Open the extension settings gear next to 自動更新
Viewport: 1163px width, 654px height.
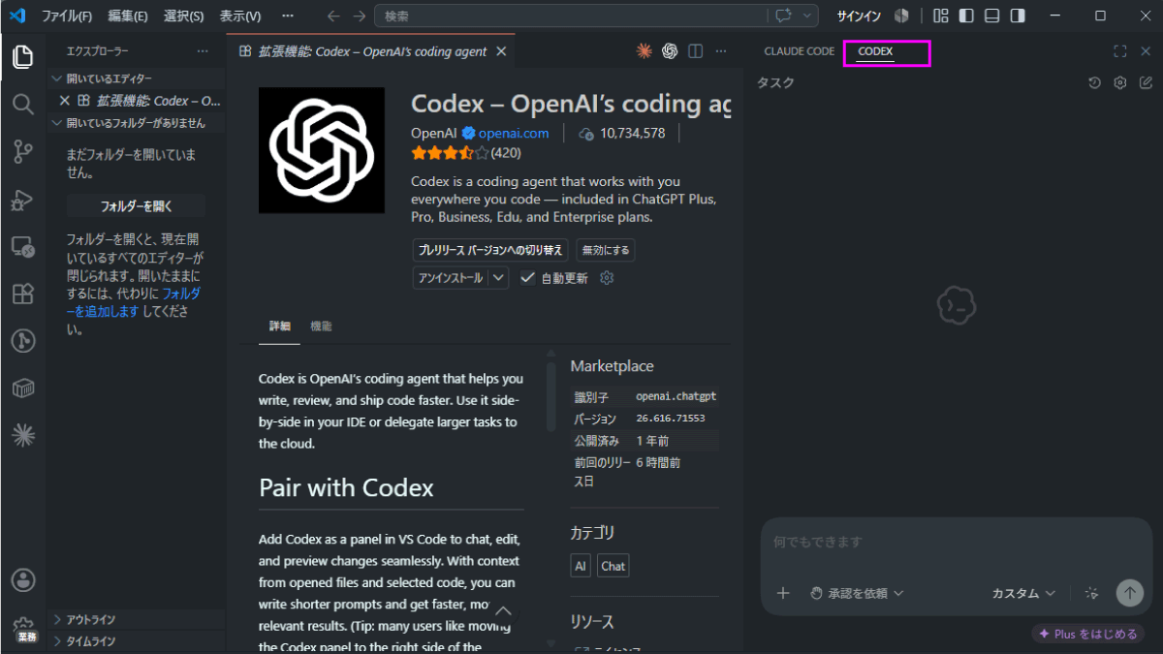[x=608, y=278]
